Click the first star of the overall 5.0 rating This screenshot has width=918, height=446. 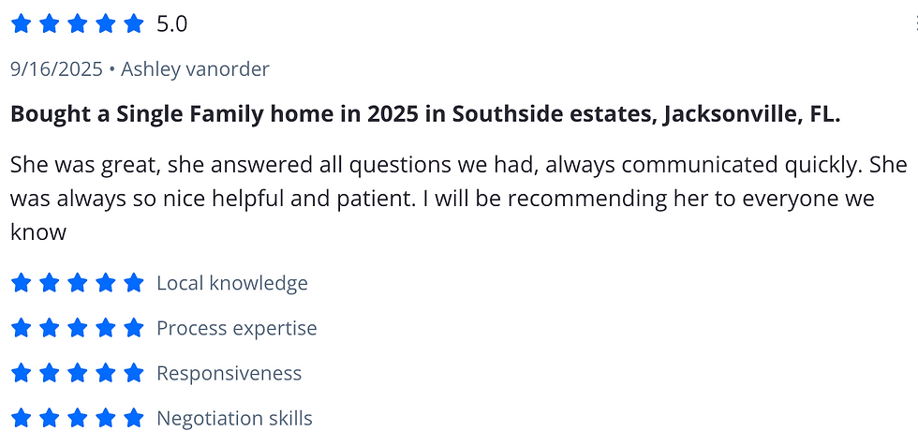(21, 24)
